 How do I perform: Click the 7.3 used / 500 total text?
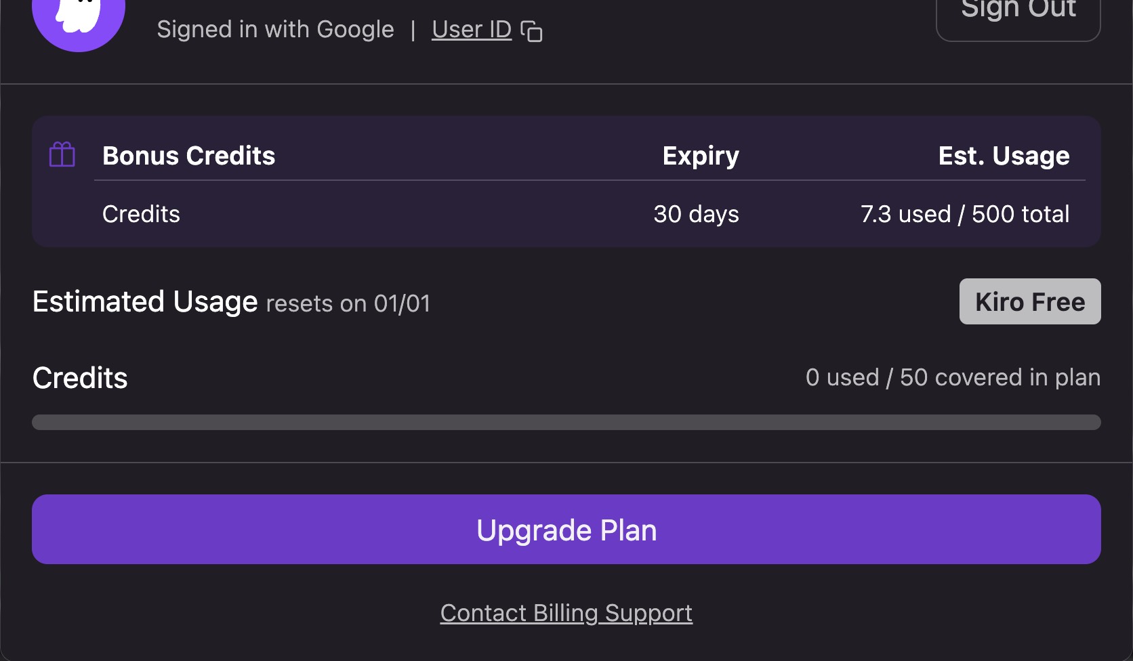964,214
